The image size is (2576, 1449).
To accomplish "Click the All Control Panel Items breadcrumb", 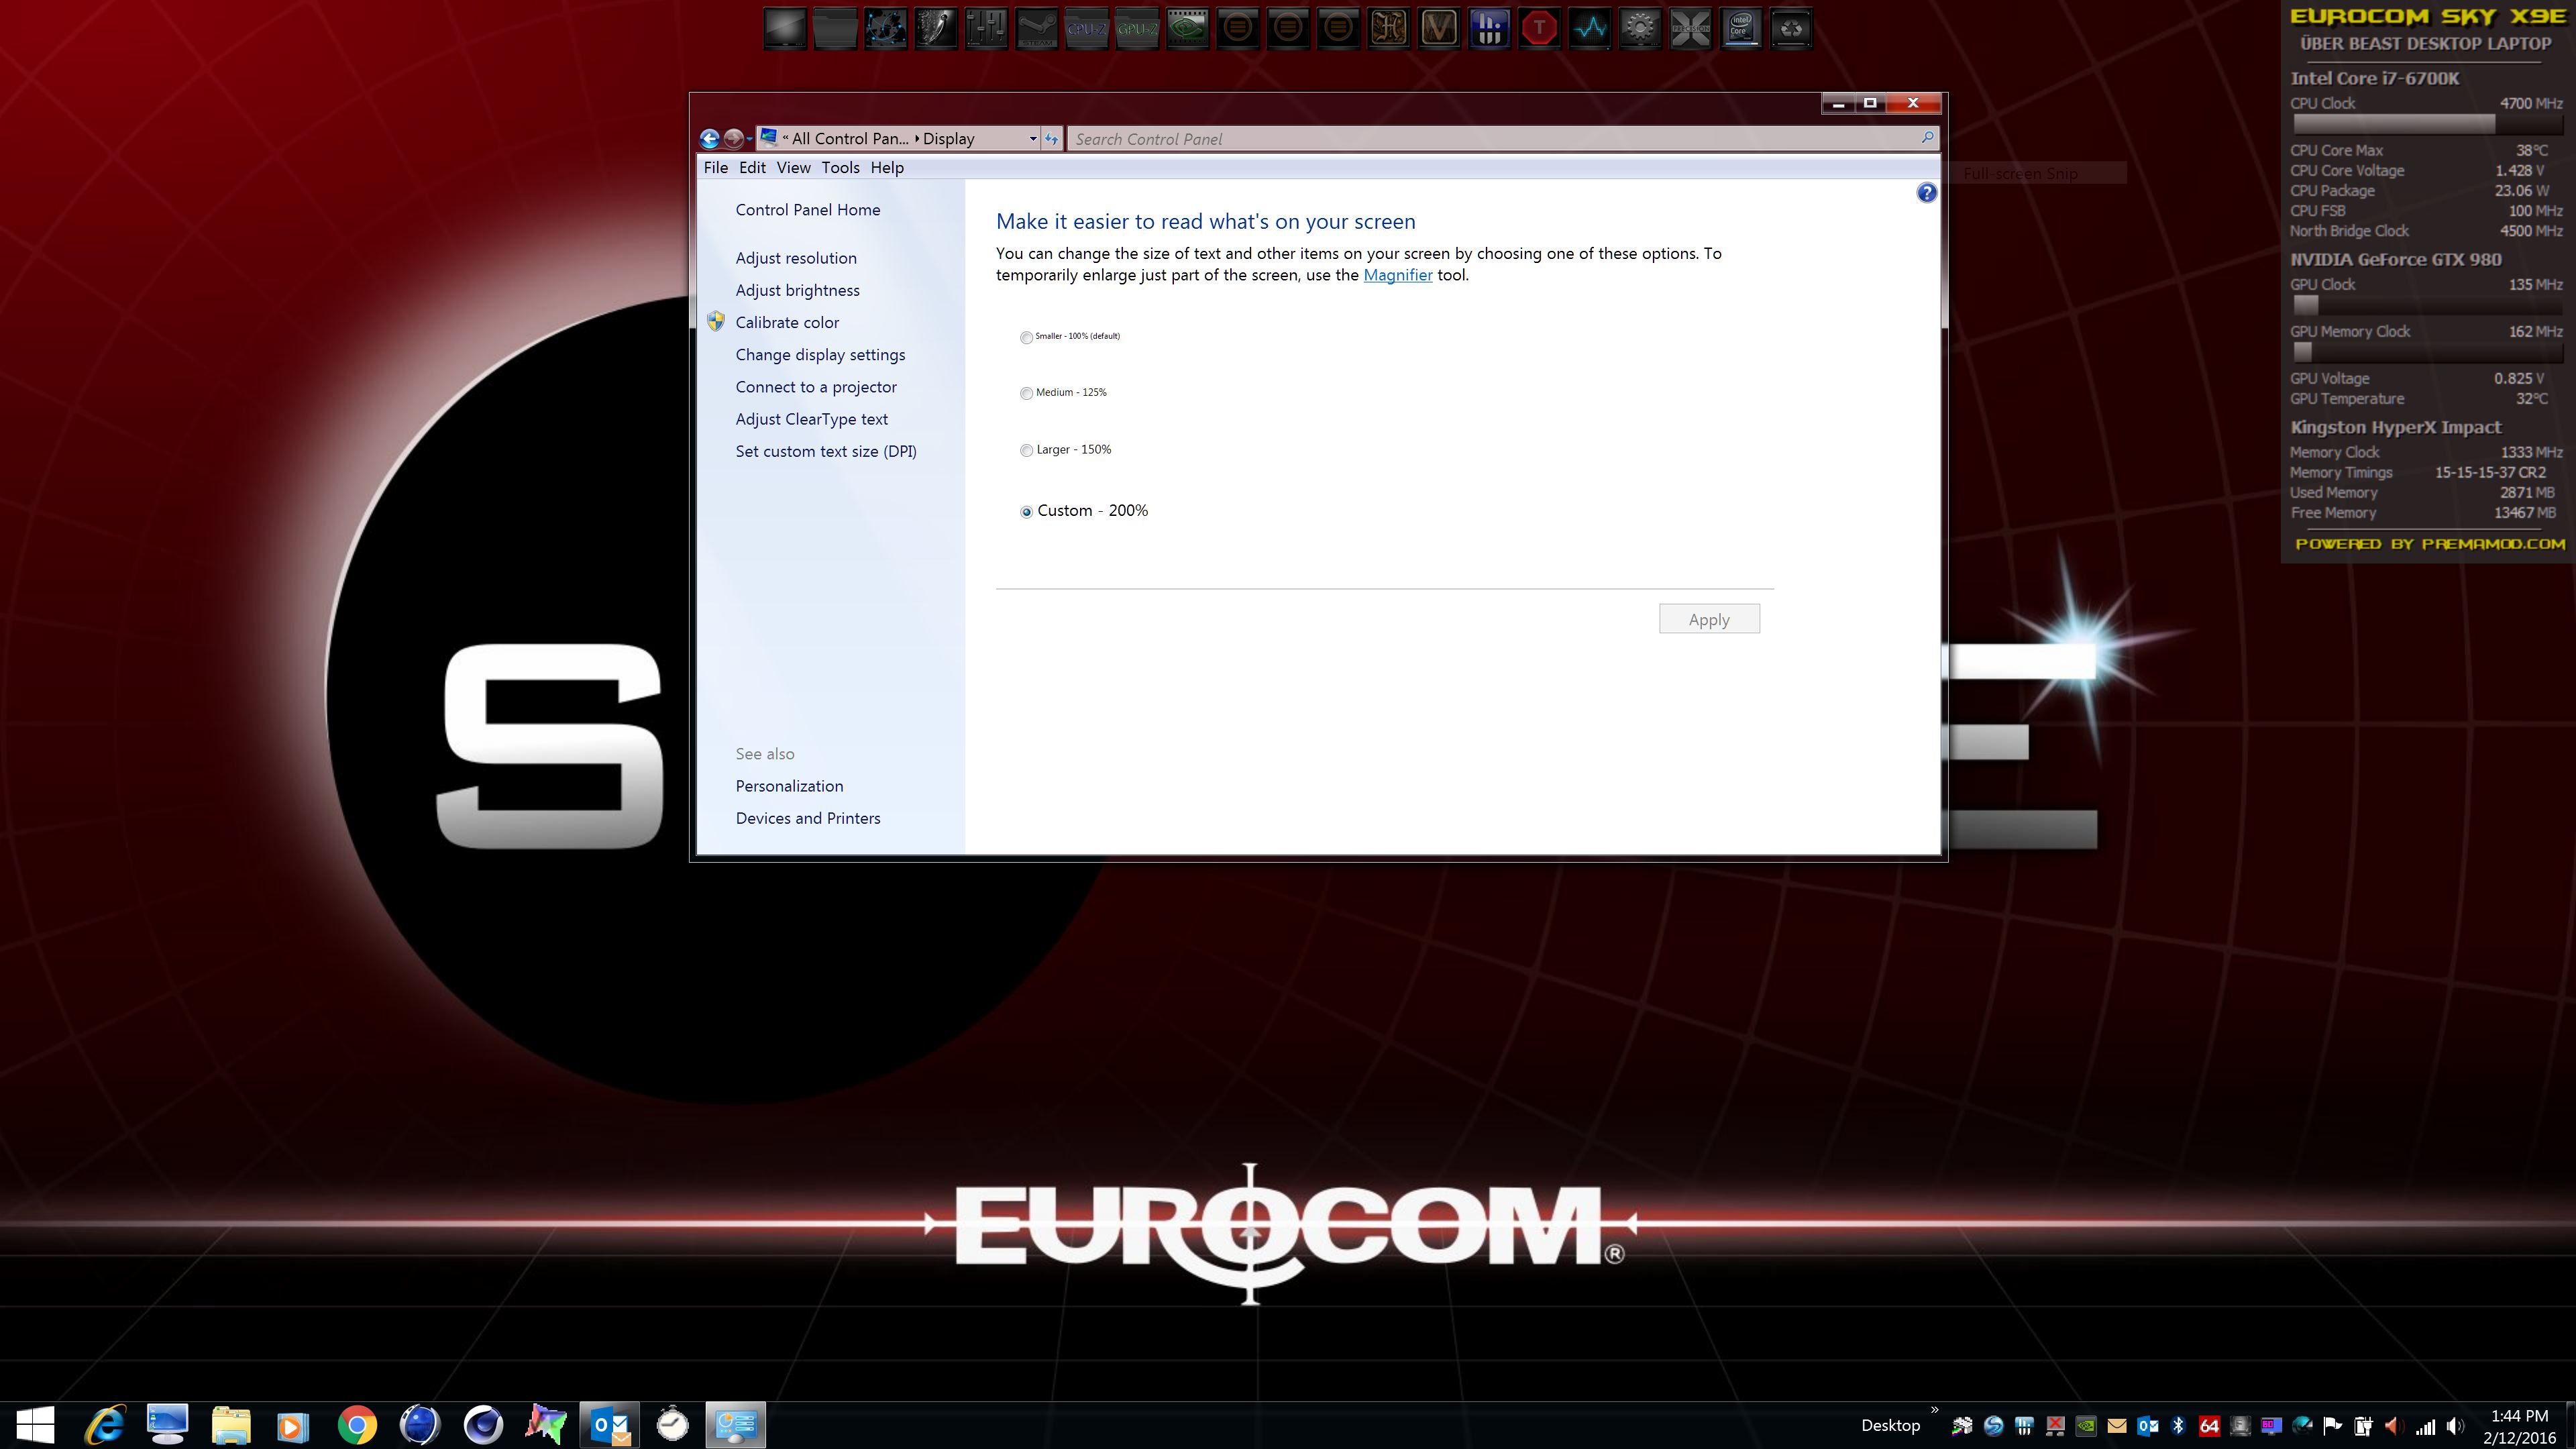I will (x=850, y=139).
